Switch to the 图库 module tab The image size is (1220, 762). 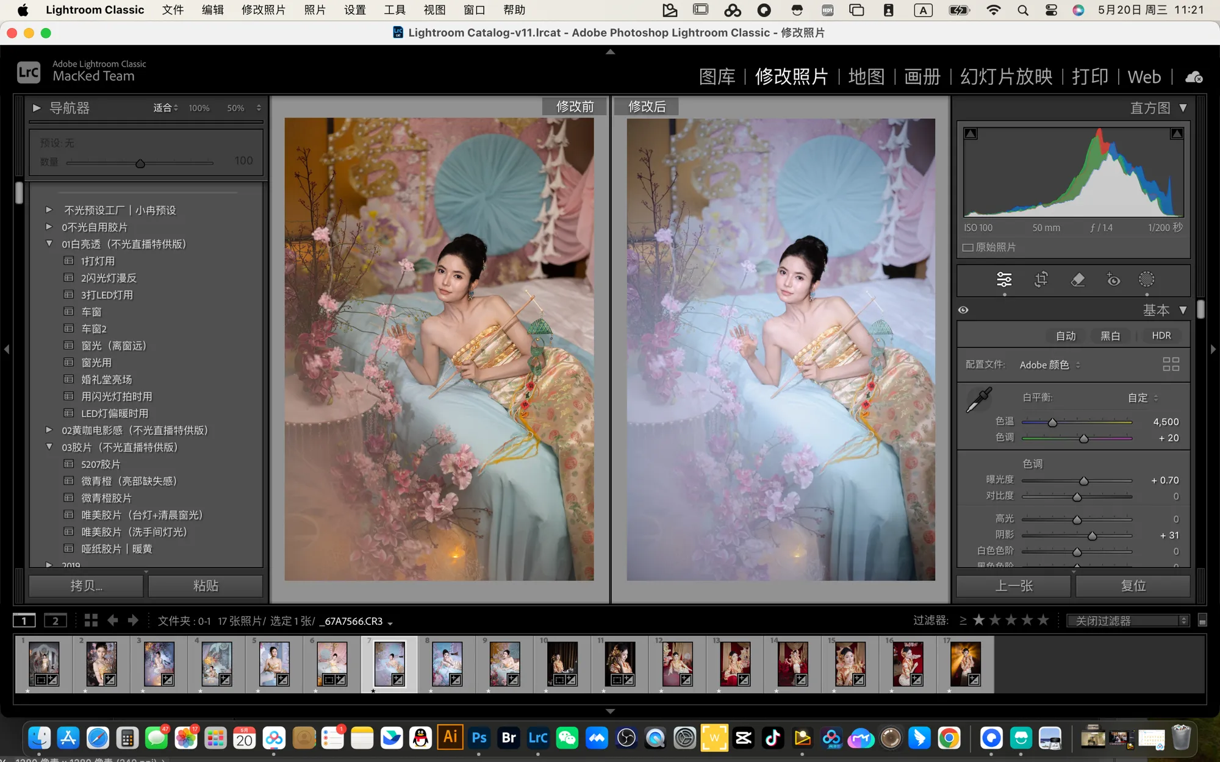(717, 77)
